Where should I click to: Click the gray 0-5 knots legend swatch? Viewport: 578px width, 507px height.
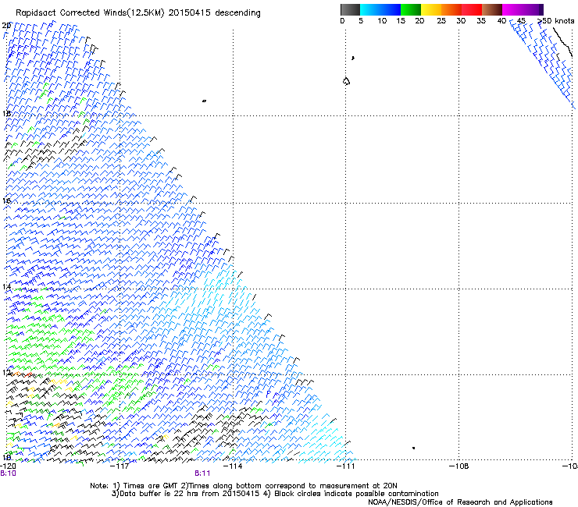point(350,9)
